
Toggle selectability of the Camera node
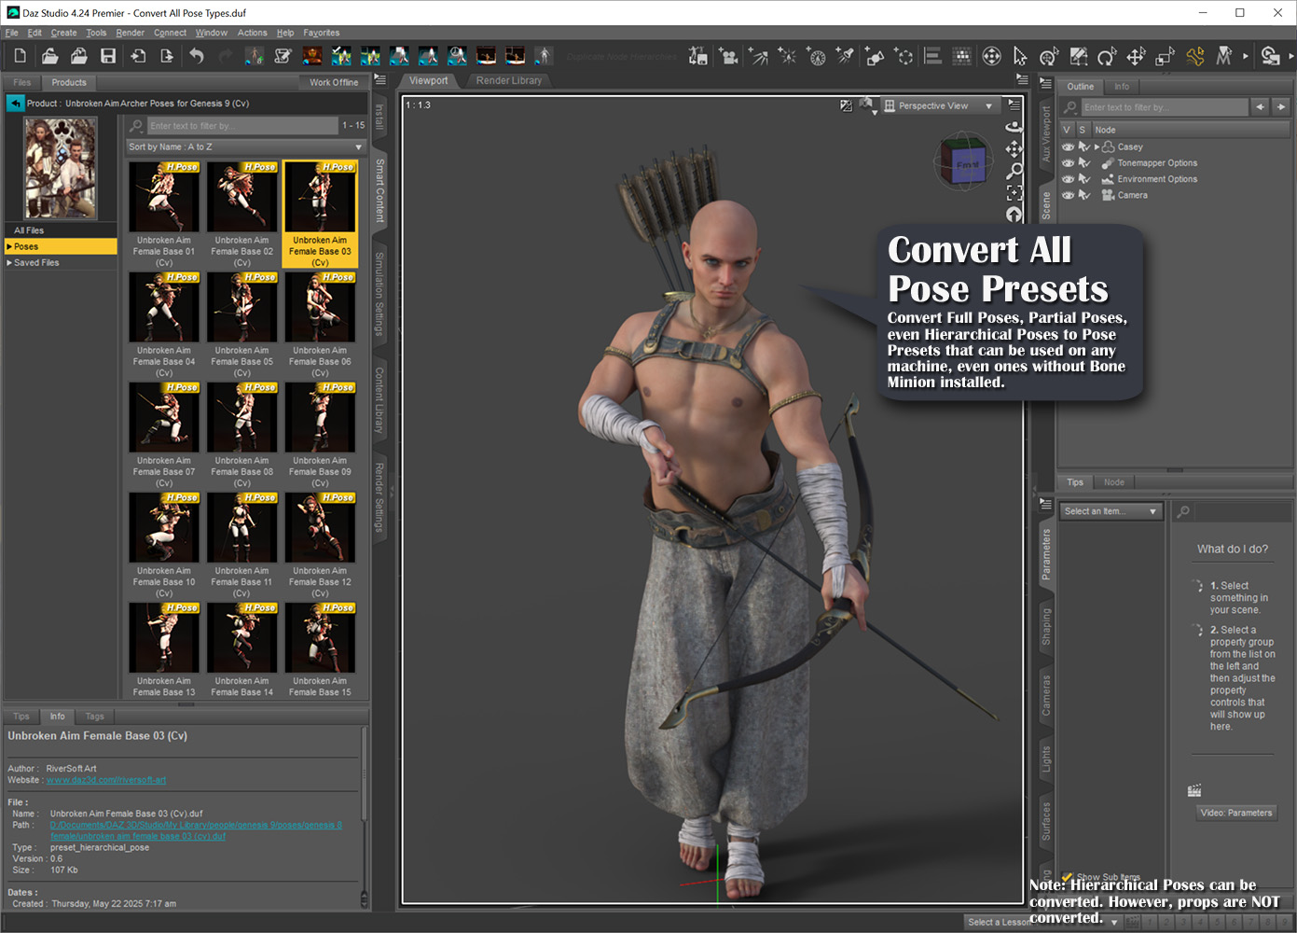pos(1083,194)
